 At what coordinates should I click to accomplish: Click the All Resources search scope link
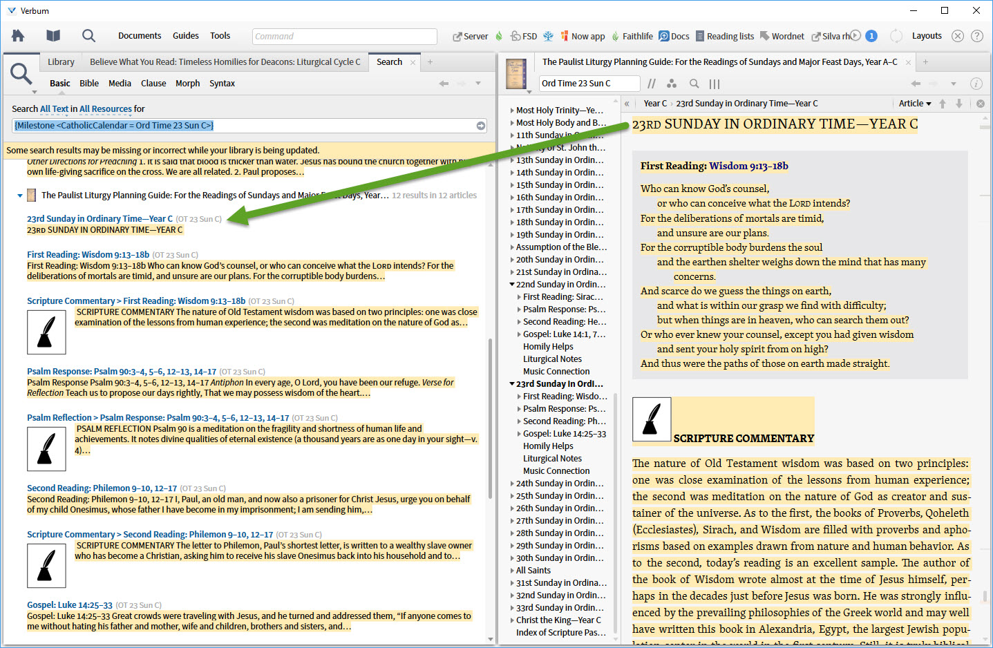[105, 109]
